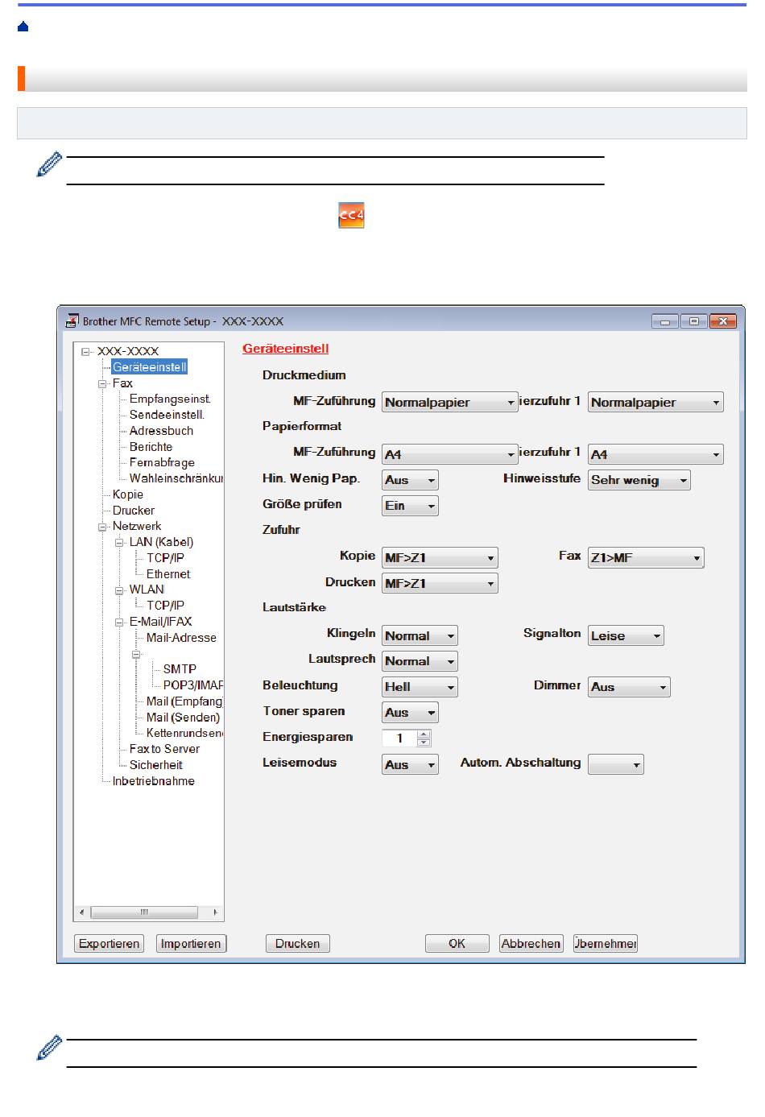Collapse the WLAN tree branch
Viewport: 765px width, 1117px height.
pyautogui.click(x=120, y=590)
